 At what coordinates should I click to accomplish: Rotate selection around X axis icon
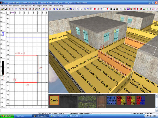pyautogui.click(x=20, y=9)
